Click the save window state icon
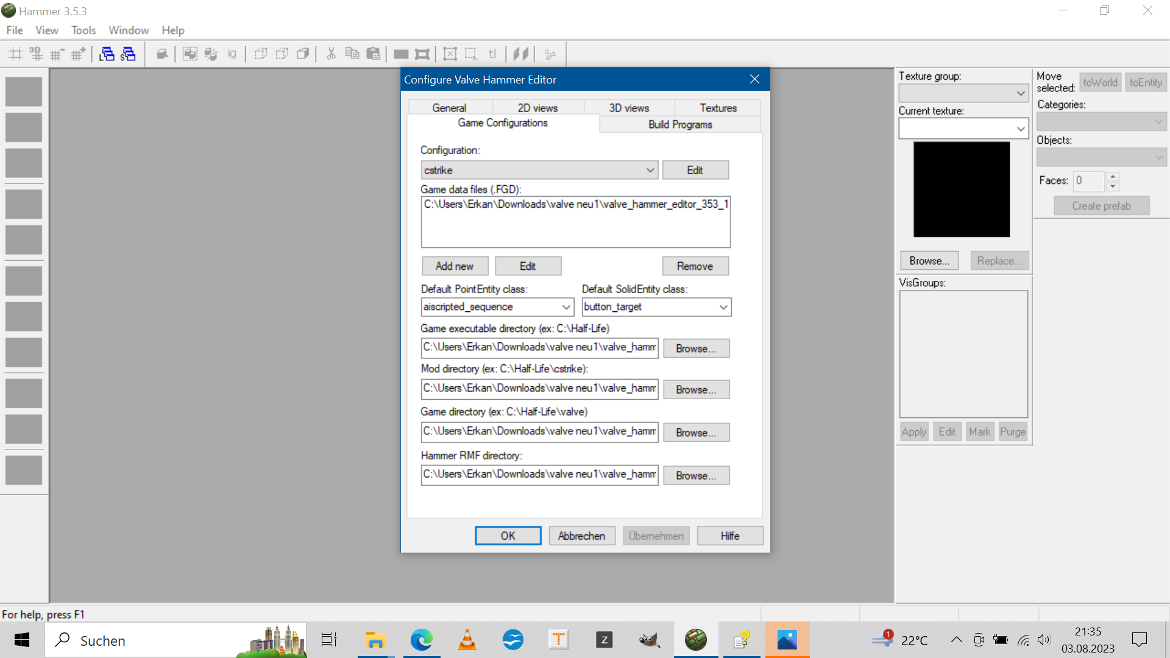 [x=128, y=54]
